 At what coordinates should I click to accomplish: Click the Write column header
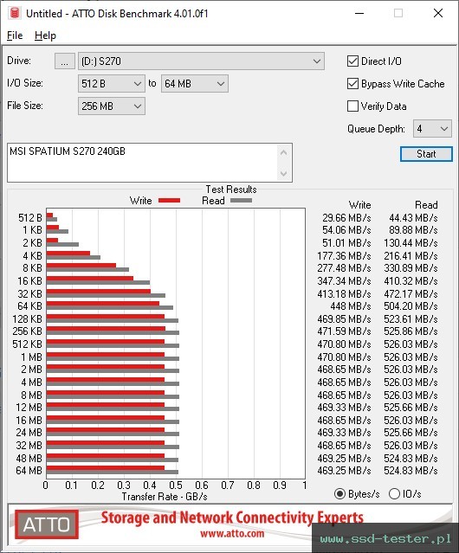coord(359,205)
